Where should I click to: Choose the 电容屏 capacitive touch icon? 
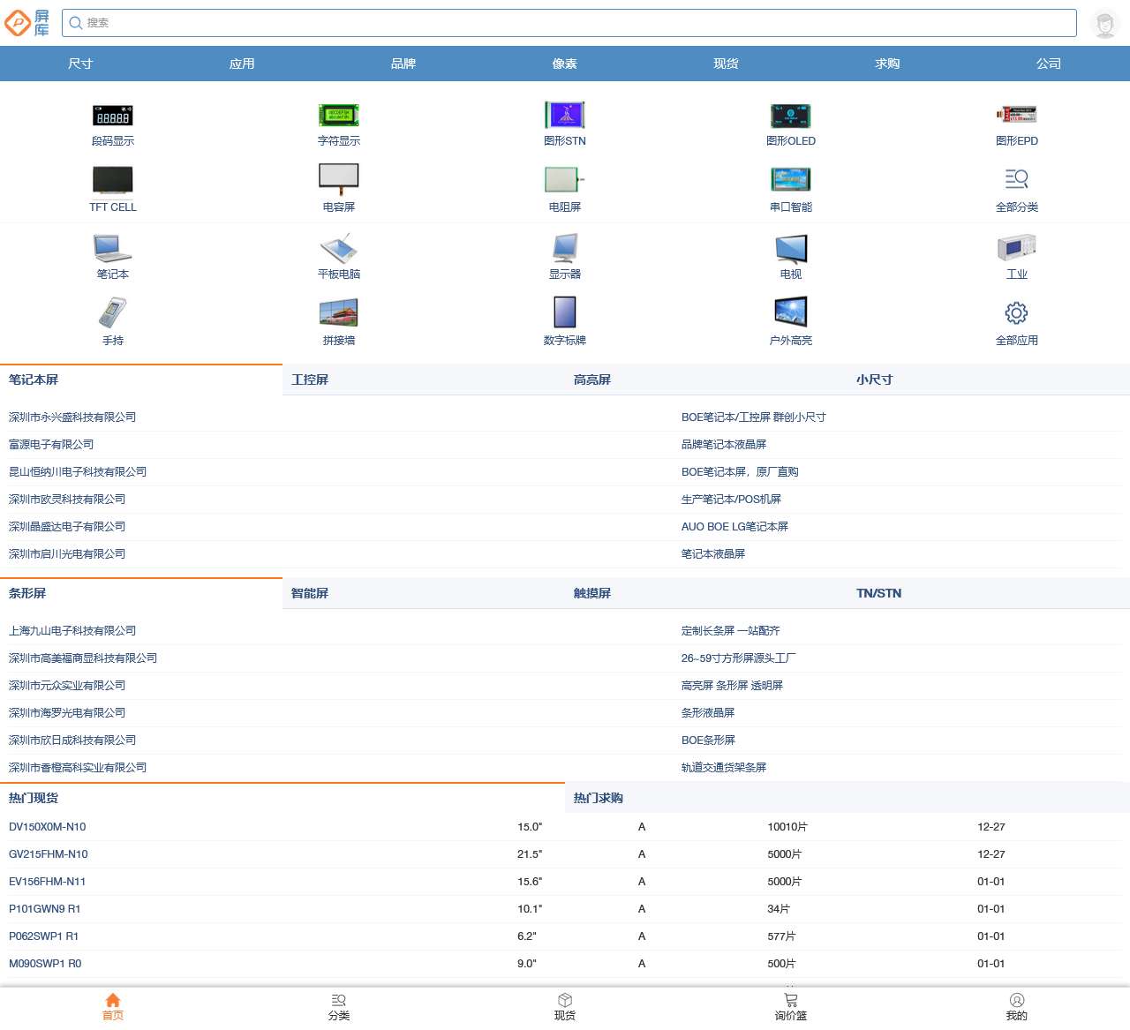(339, 179)
